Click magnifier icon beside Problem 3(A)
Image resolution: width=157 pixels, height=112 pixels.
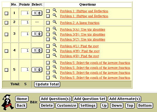tap(55, 29)
